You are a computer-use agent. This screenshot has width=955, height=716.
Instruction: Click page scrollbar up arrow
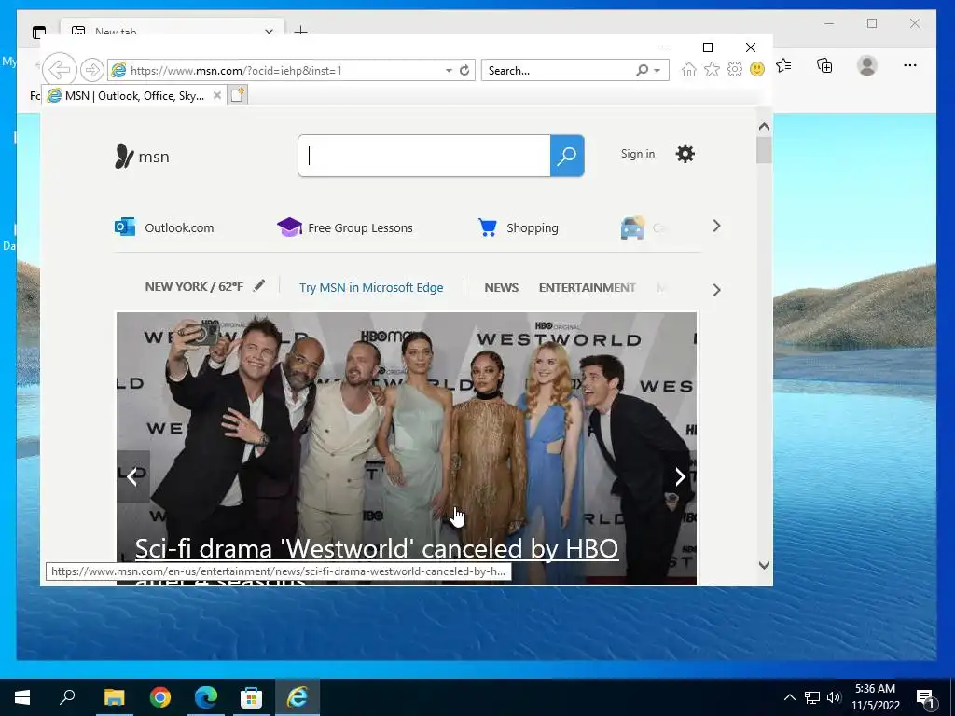click(764, 127)
